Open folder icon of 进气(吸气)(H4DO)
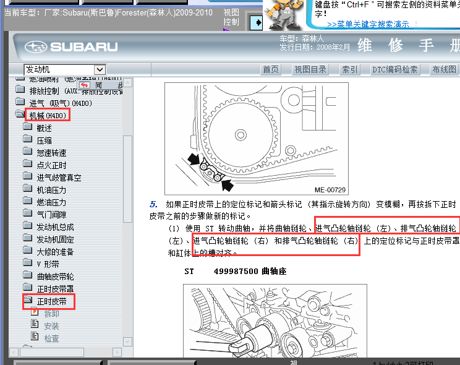 (x=20, y=102)
